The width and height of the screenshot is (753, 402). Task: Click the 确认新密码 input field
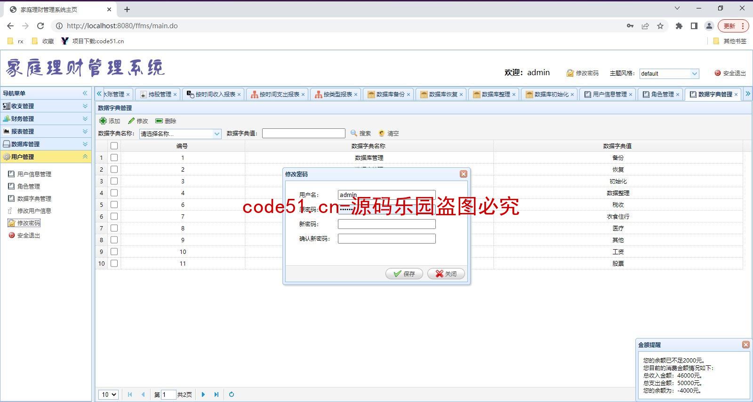(x=387, y=239)
